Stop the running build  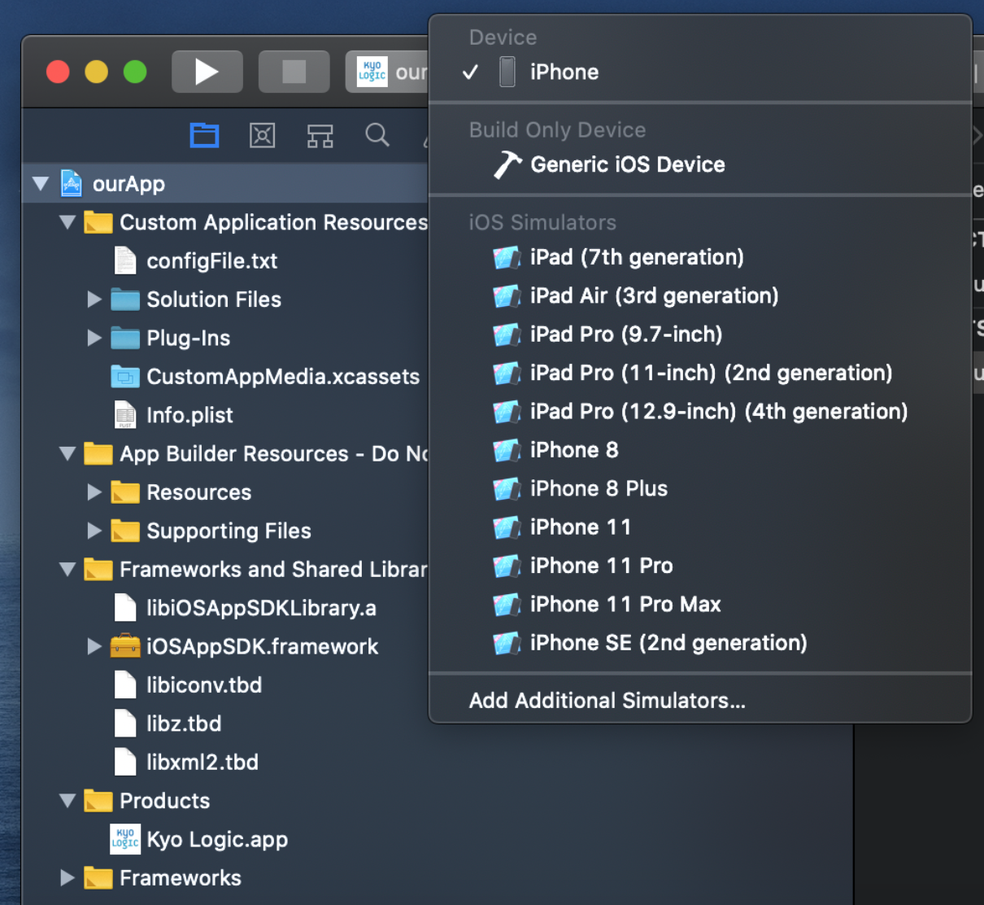(294, 72)
